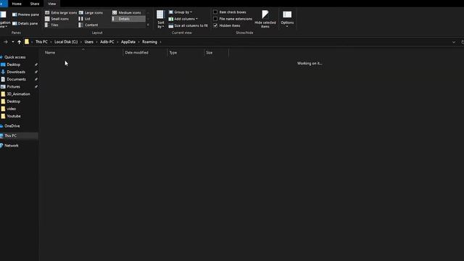Toggle the Details pane
The width and height of the screenshot is (464, 261).
point(25,23)
